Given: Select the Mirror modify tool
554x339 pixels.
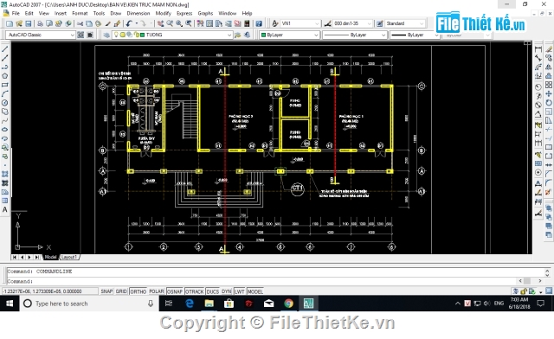Looking at the screenshot, I should click(x=549, y=67).
